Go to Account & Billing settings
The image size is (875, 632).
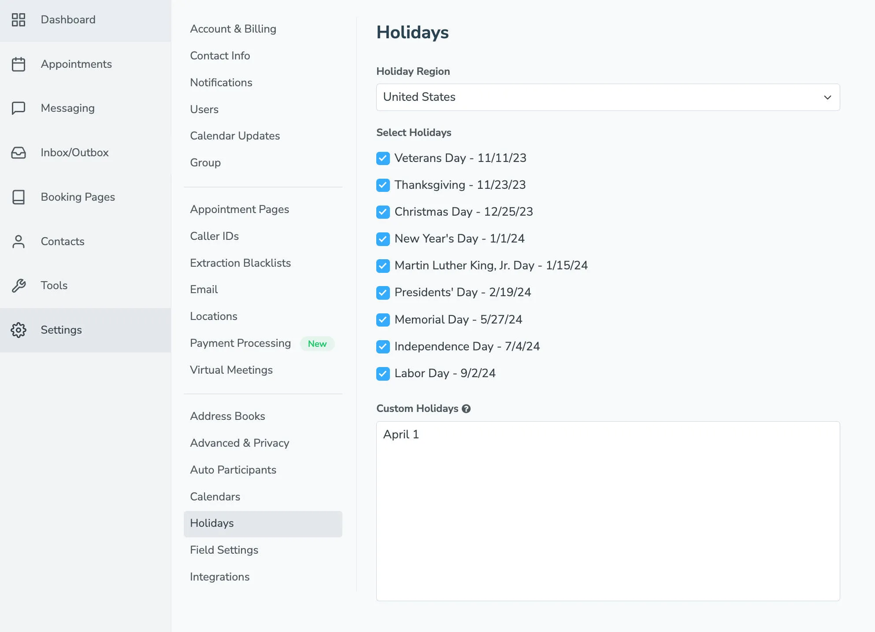pos(233,29)
